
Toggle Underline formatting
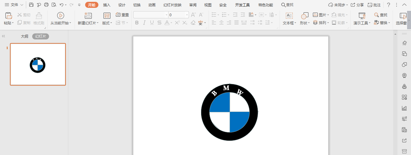click(152, 23)
